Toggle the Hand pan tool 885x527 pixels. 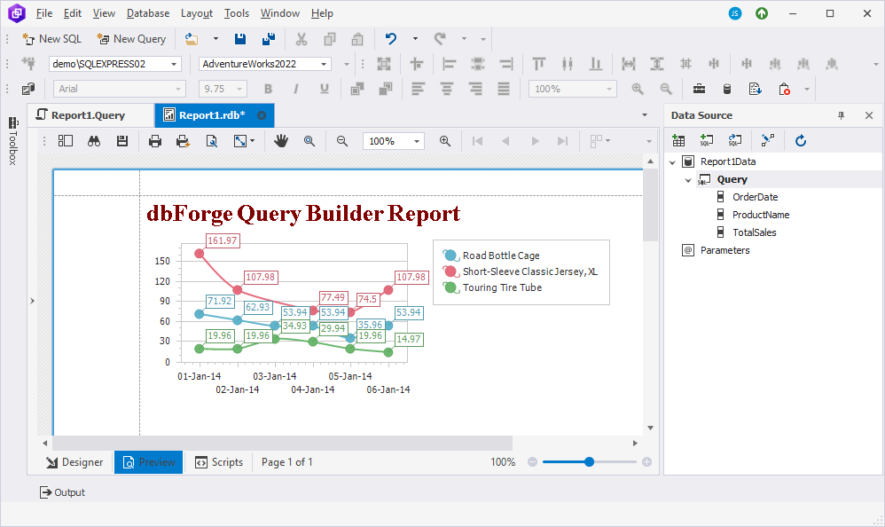(280, 141)
